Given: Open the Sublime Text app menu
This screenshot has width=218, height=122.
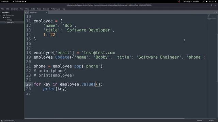Looking at the screenshot, I should 19,1.
